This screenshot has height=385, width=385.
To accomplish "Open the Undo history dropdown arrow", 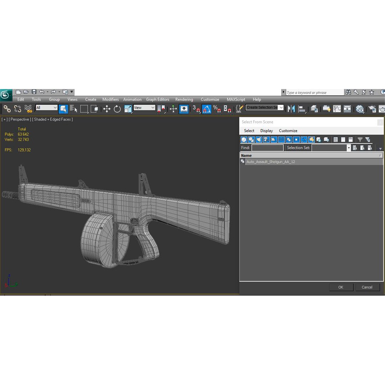I will click(x=48, y=92).
